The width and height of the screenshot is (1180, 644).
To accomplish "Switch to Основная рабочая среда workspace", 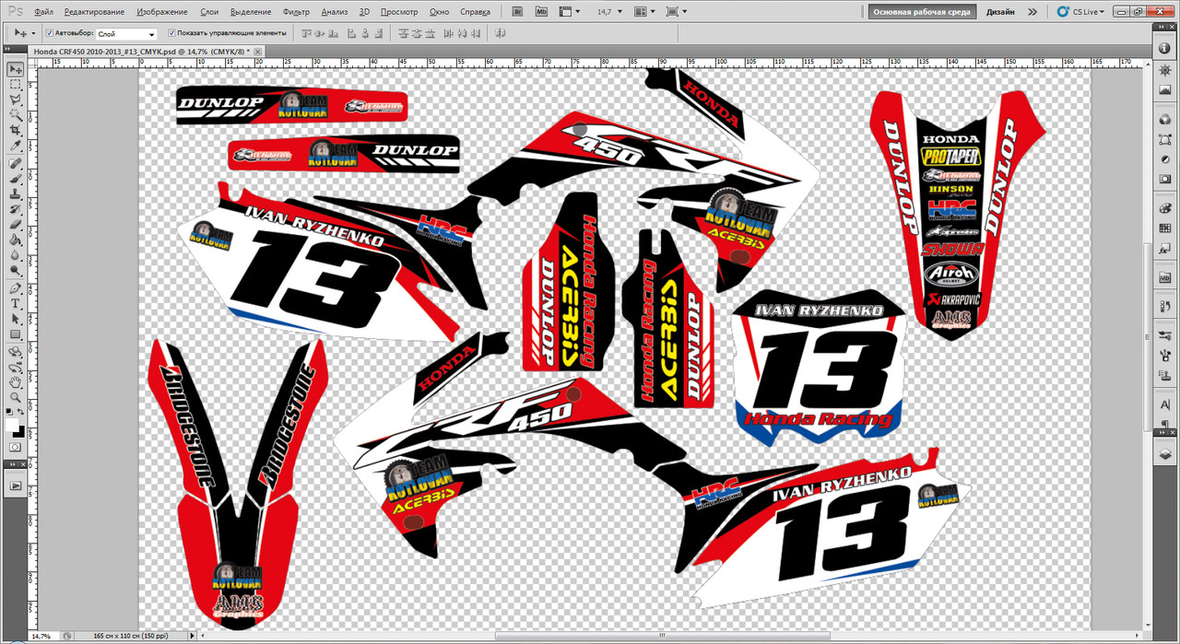I will click(x=920, y=12).
